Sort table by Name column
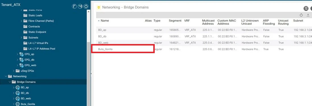Viewport: 312px width, 106px height. pos(105,21)
